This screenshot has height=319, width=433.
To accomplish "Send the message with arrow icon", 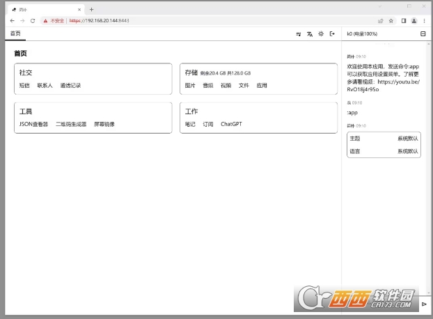I will 424,304.
